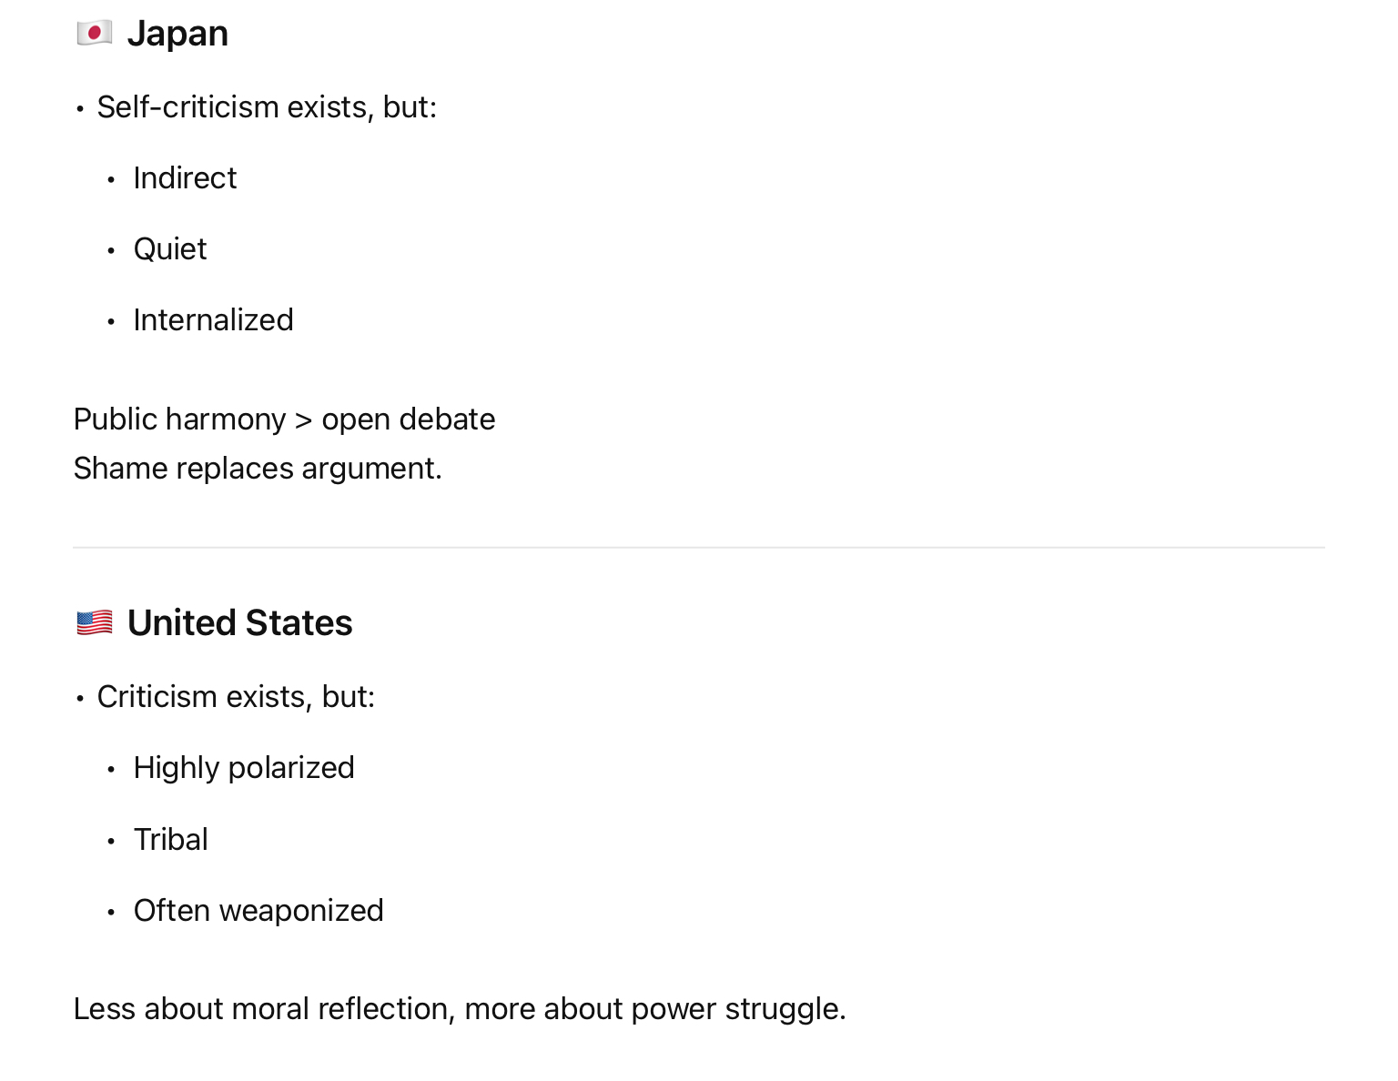Click the United States flag emoji
Viewport: 1398px width, 1081px height.
(95, 623)
